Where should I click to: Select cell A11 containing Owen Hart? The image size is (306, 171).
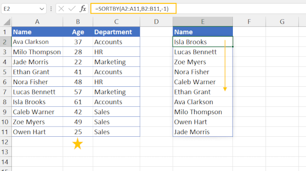(x=37, y=132)
